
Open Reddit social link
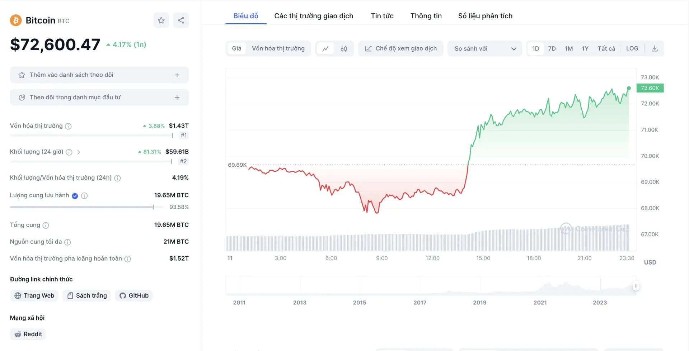click(x=28, y=334)
